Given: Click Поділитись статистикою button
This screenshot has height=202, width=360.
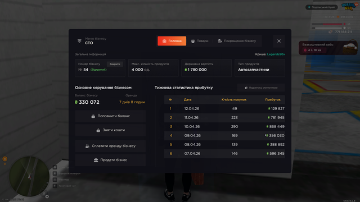Looking at the screenshot, I should coord(261,88).
